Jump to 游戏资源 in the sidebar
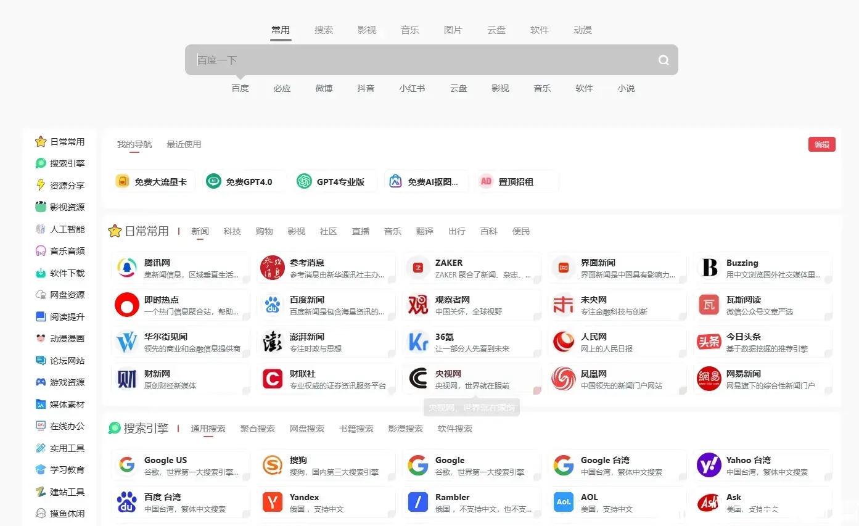This screenshot has width=859, height=526. [x=60, y=382]
